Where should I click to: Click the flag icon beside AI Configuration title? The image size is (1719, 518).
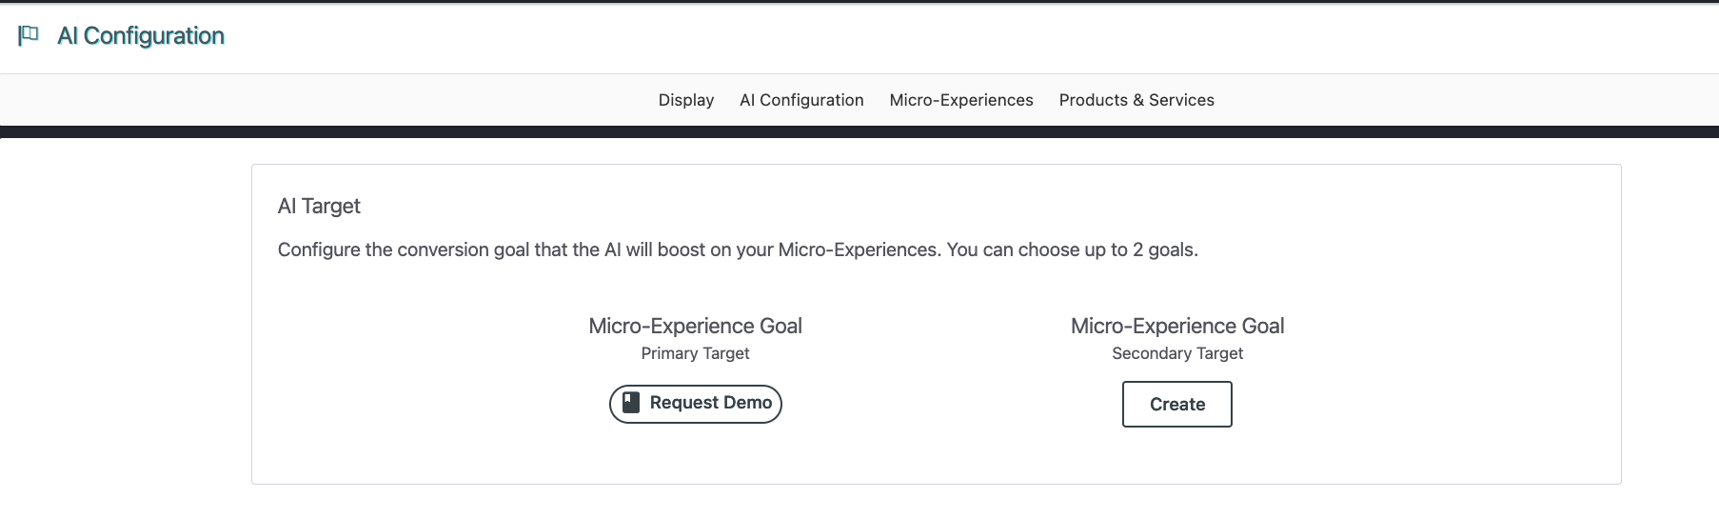pos(29,35)
